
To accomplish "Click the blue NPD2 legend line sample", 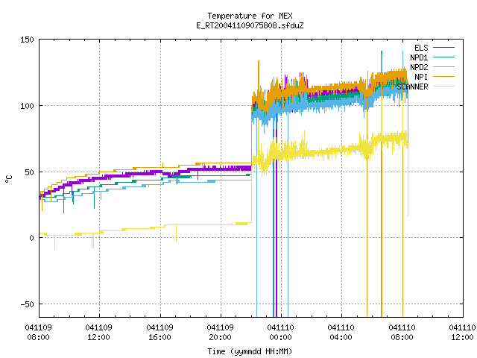I will [443, 67].
